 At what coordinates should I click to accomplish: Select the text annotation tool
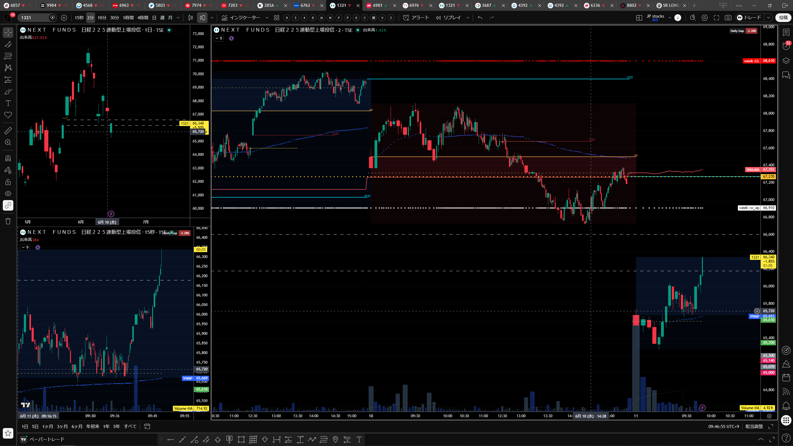[8, 103]
